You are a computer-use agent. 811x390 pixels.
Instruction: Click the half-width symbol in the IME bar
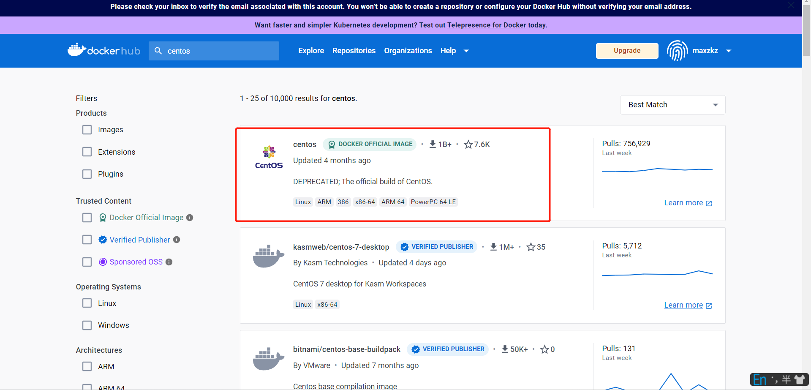tap(786, 379)
